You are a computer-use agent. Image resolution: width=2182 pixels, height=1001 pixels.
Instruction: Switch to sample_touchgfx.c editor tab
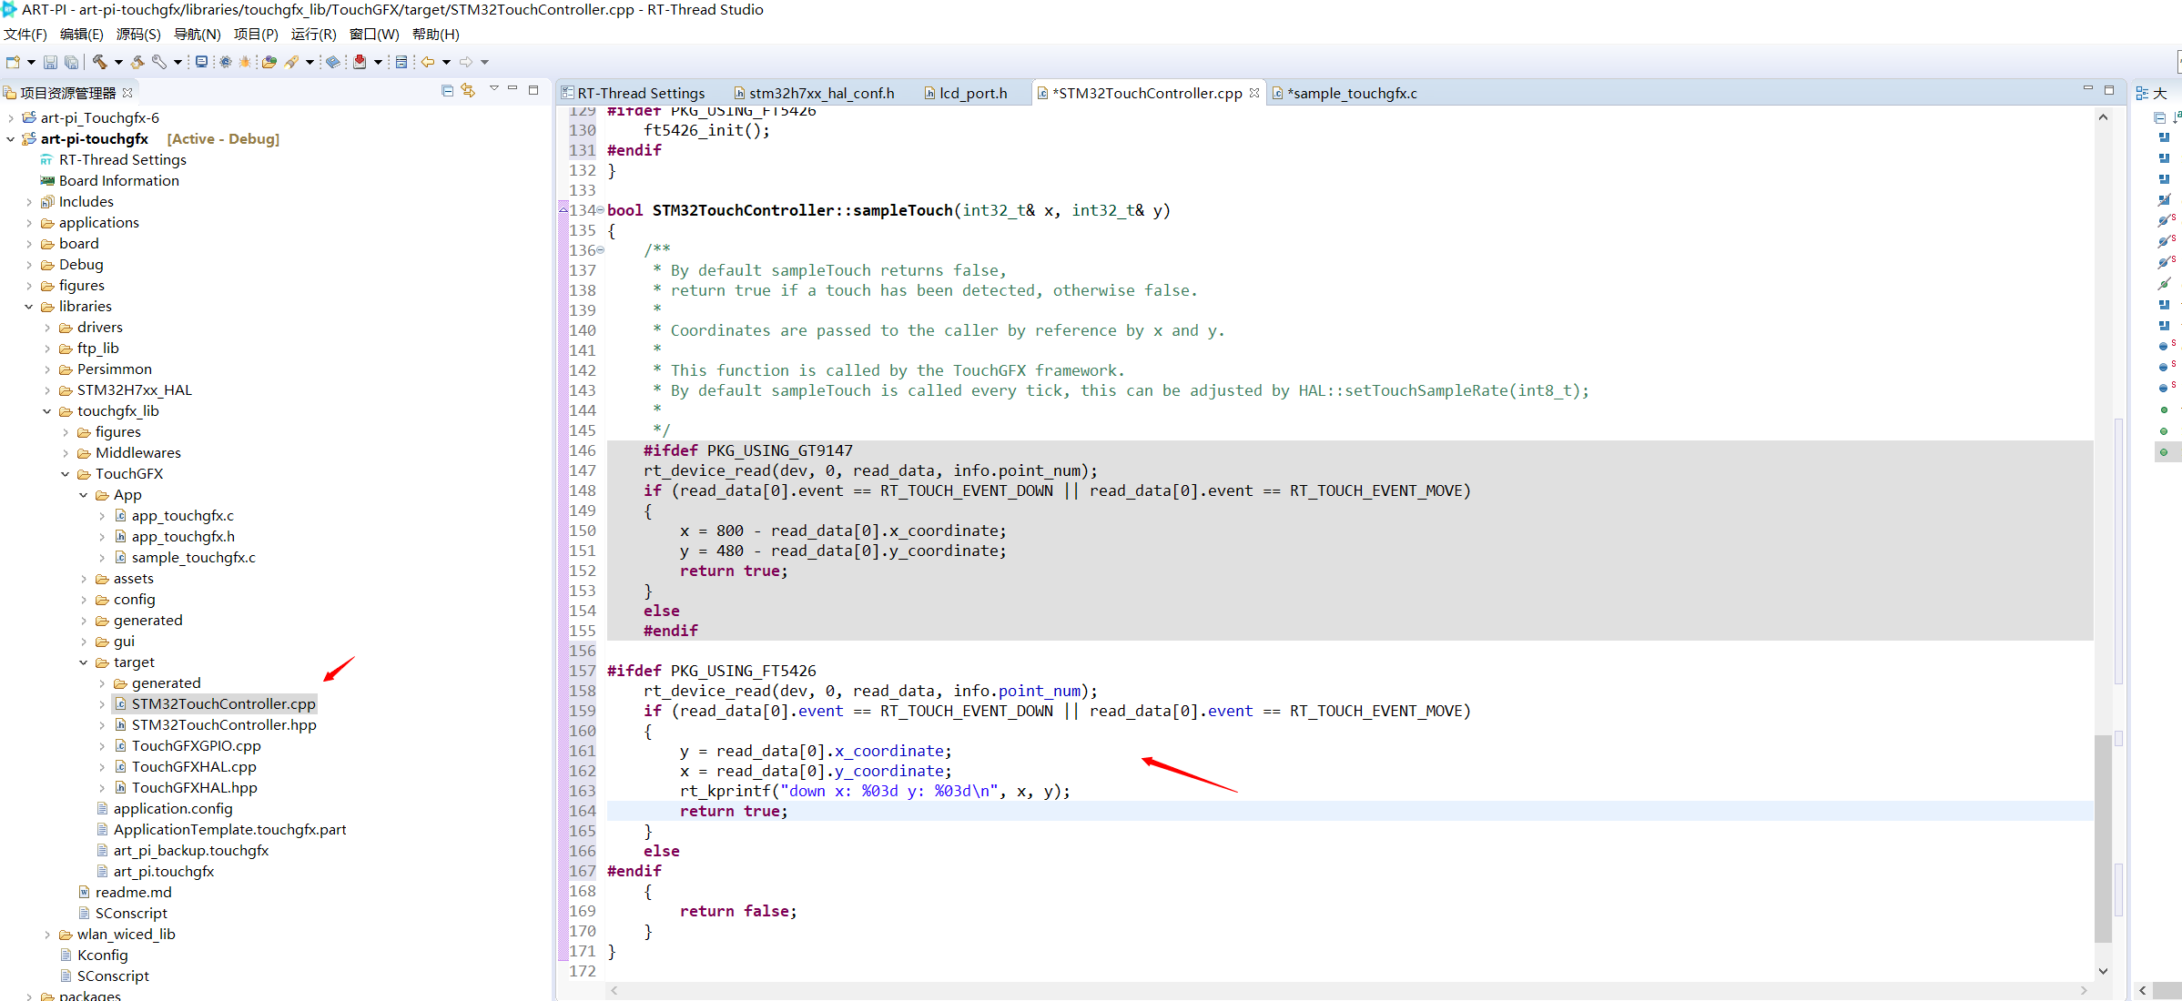click(1345, 93)
